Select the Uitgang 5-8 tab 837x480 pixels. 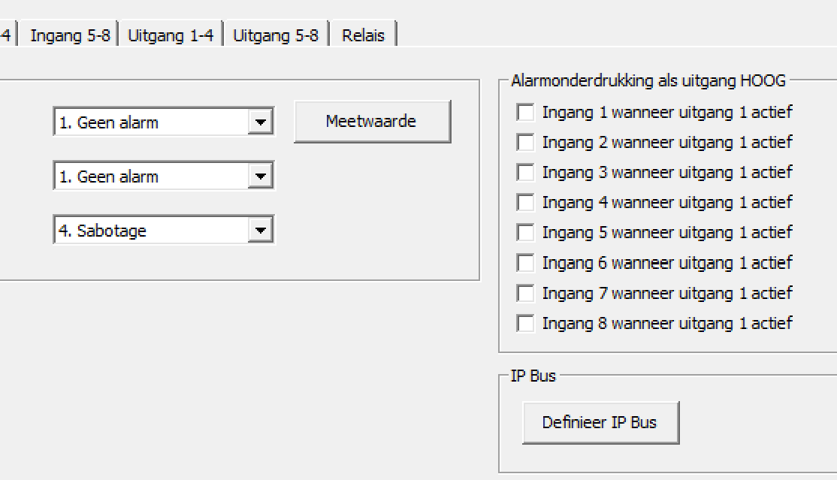coord(276,35)
